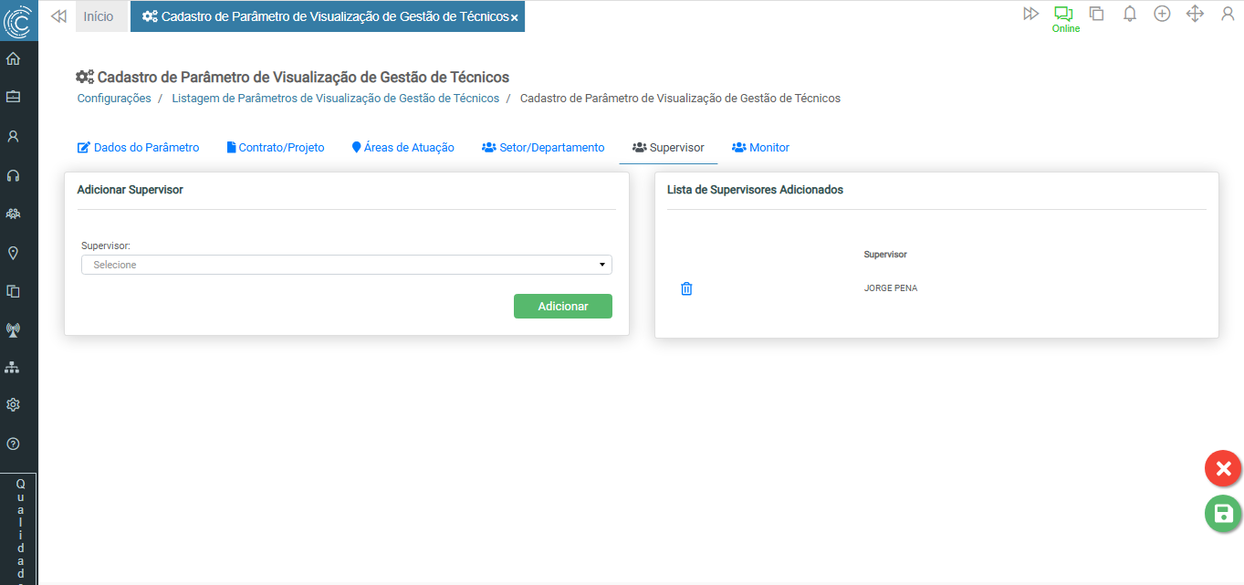This screenshot has height=585, width=1244.
Task: Click the home icon in sidebar
Action: pyautogui.click(x=13, y=59)
